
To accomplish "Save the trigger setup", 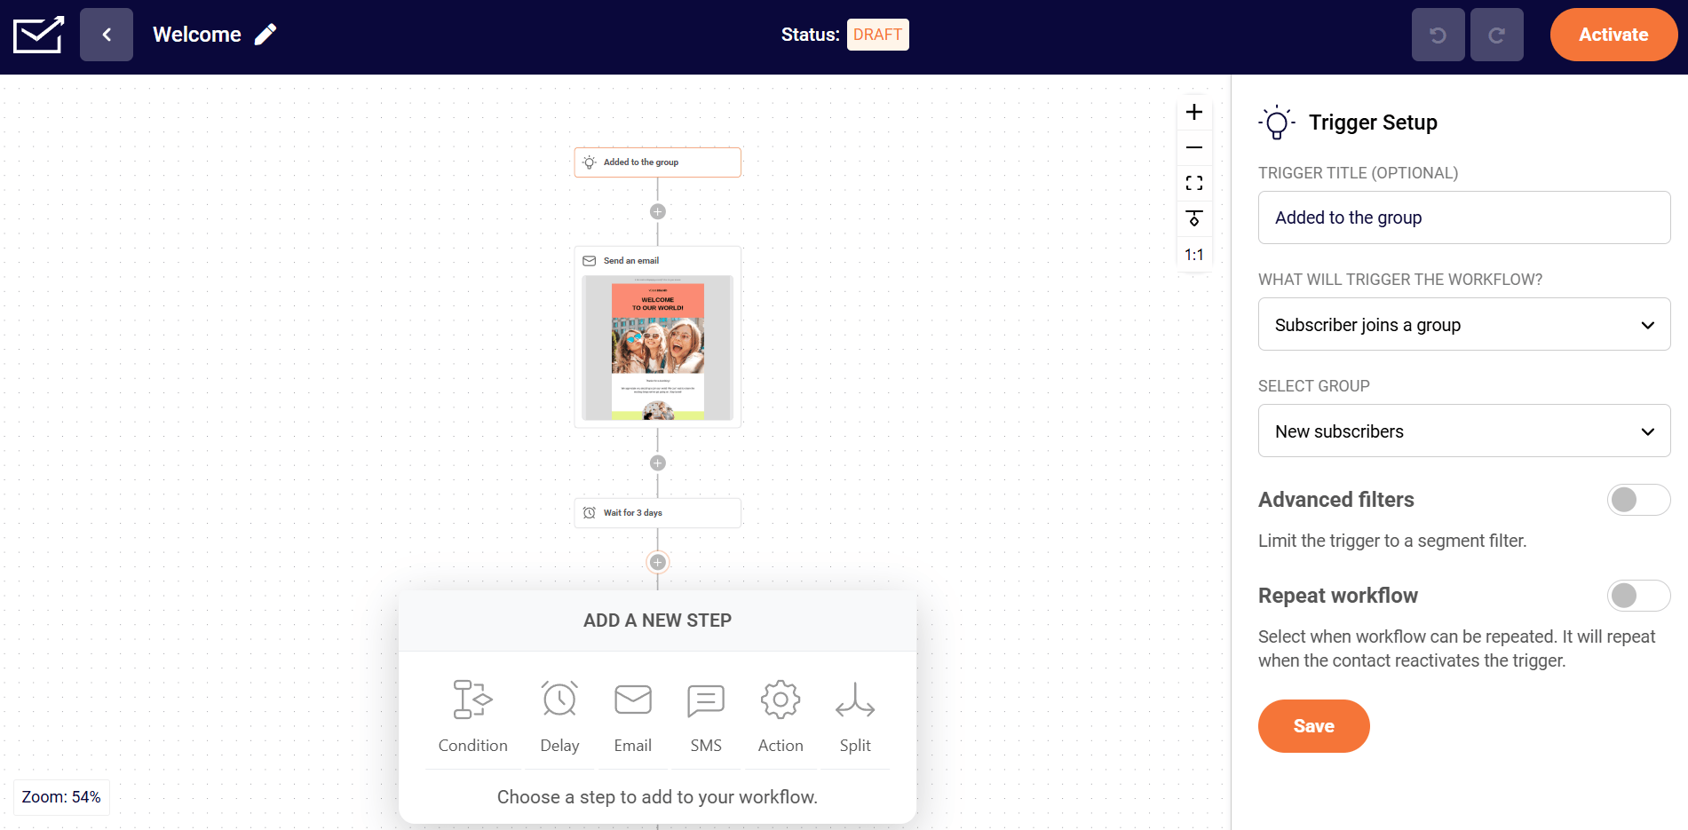I will (1313, 726).
